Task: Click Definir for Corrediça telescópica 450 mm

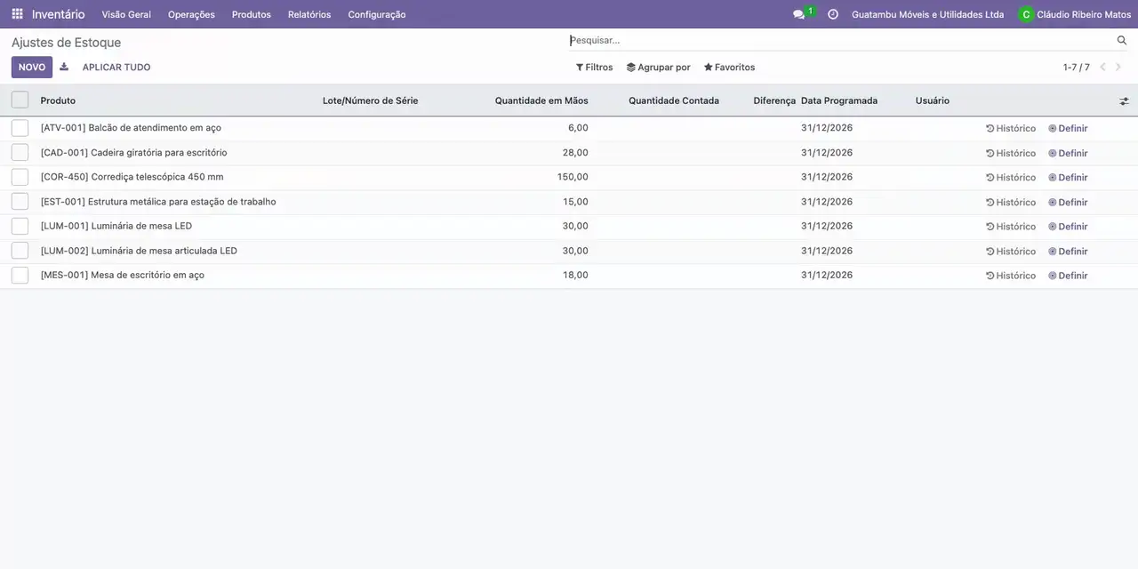Action: 1068,177
